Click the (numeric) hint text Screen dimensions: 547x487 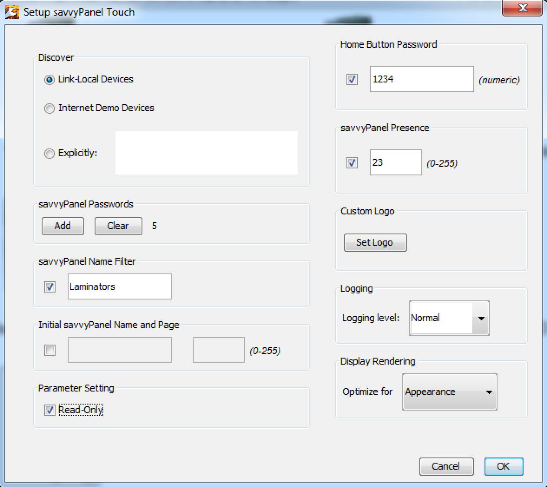tap(499, 80)
